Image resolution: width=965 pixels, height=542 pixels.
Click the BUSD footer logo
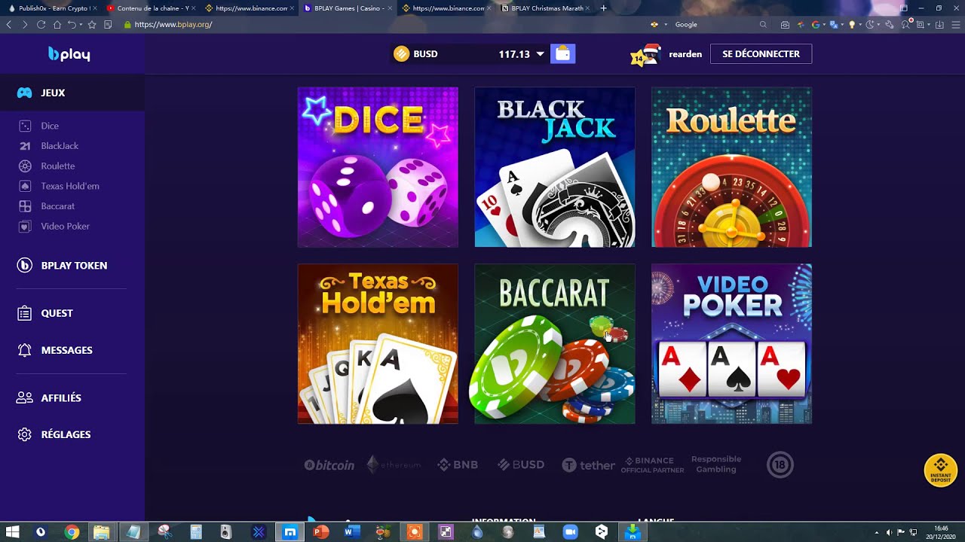[521, 465]
